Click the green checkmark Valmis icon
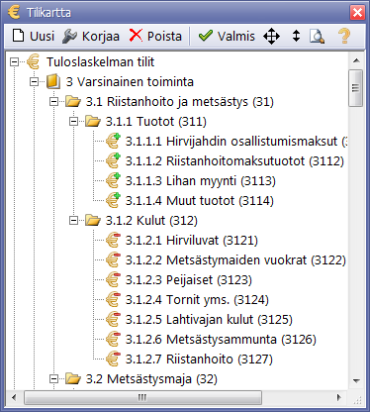 click(x=206, y=36)
